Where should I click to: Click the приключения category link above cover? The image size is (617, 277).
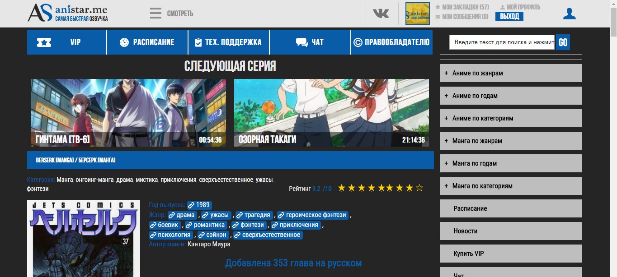[179, 180]
